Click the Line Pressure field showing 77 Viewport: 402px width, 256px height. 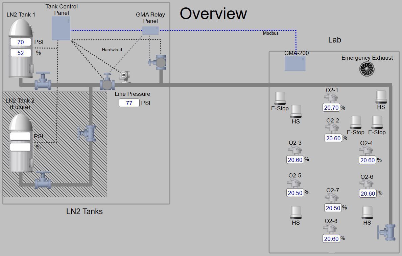click(x=129, y=103)
